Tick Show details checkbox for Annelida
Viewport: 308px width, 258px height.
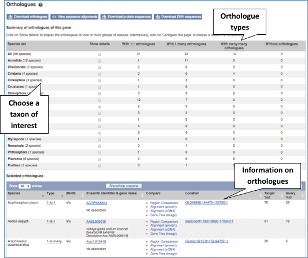[x=100, y=61]
